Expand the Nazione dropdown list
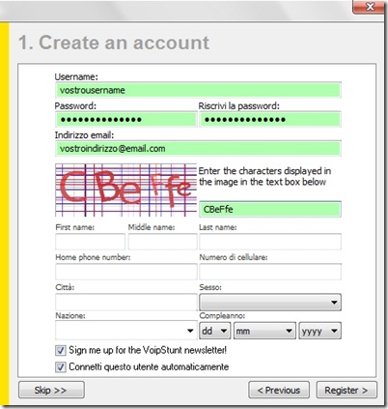This screenshot has width=388, height=409. 126,331
